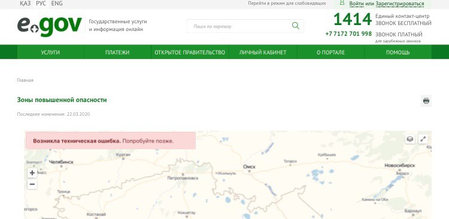Click the +7 7172 701 998 phone number
Image resolution: width=449 pixels, height=219 pixels.
tap(348, 33)
